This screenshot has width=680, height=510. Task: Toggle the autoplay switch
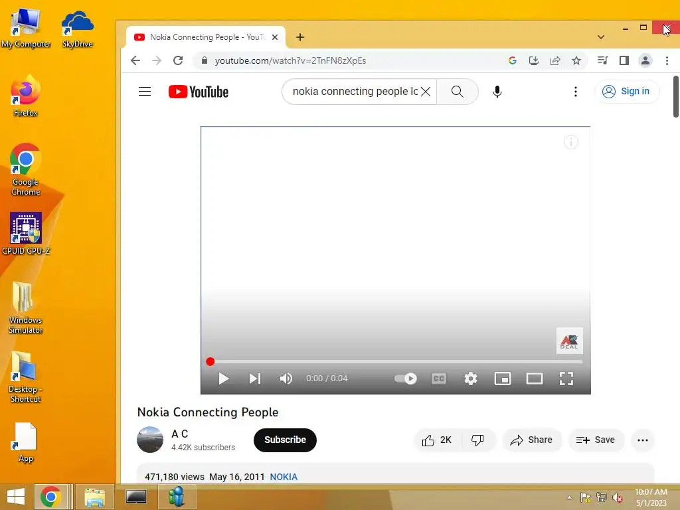coord(406,379)
